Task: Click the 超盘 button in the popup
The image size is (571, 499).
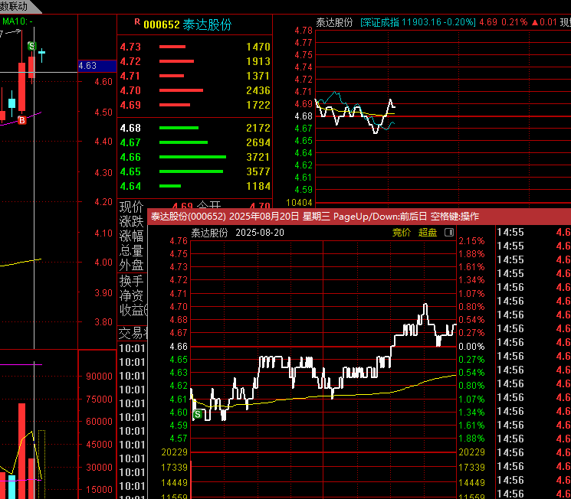Action: (x=427, y=233)
